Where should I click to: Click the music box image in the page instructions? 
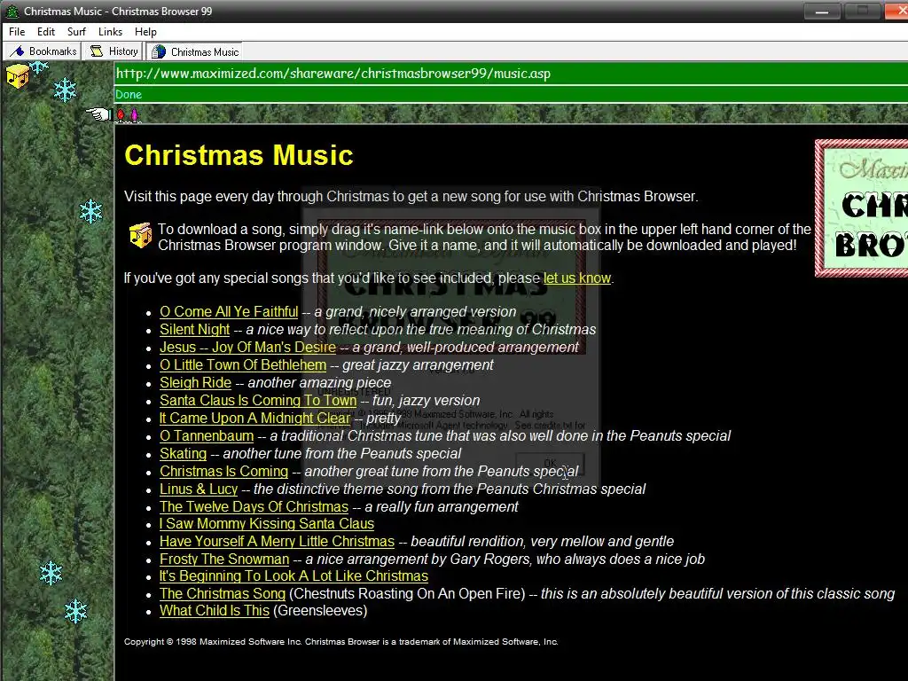(141, 236)
